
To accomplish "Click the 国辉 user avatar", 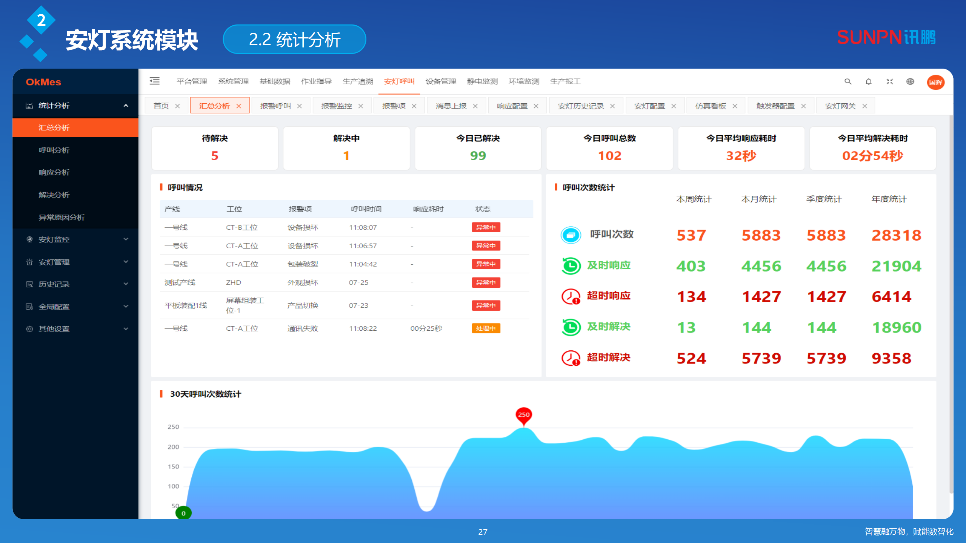I will (935, 82).
